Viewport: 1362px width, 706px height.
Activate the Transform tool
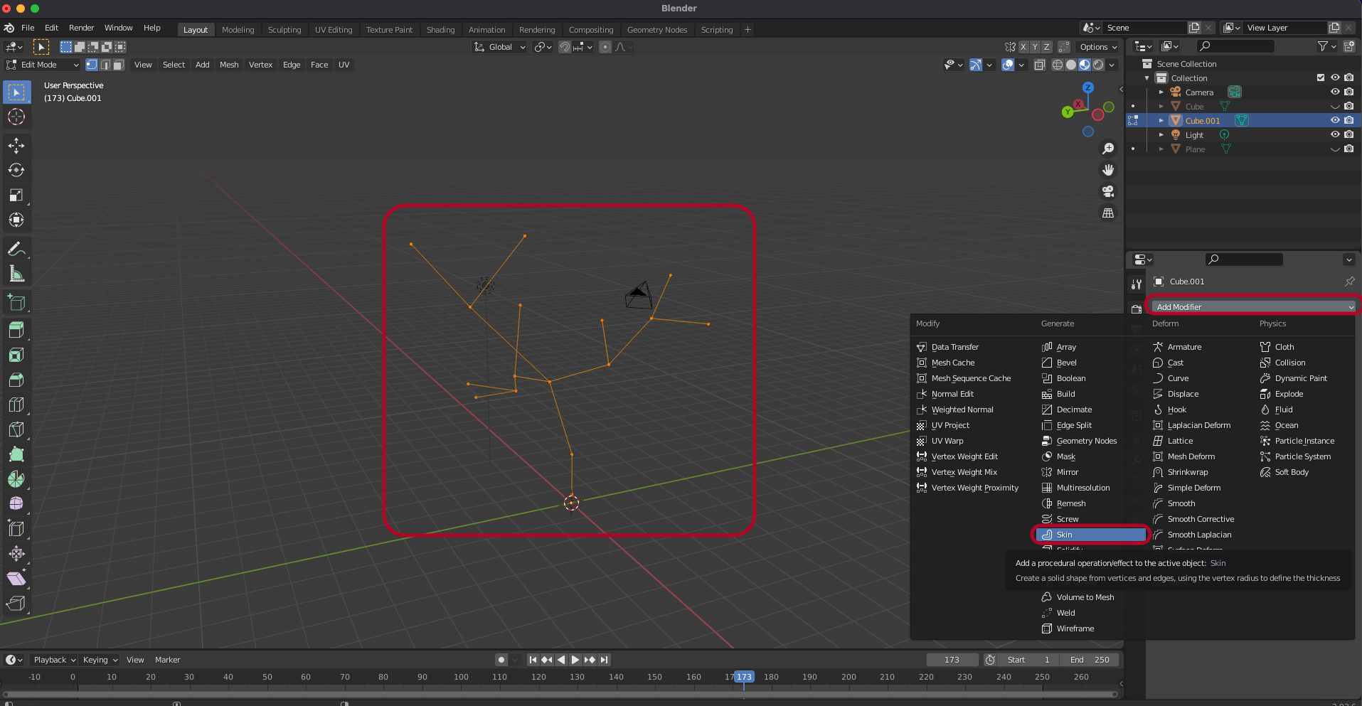tap(16, 220)
